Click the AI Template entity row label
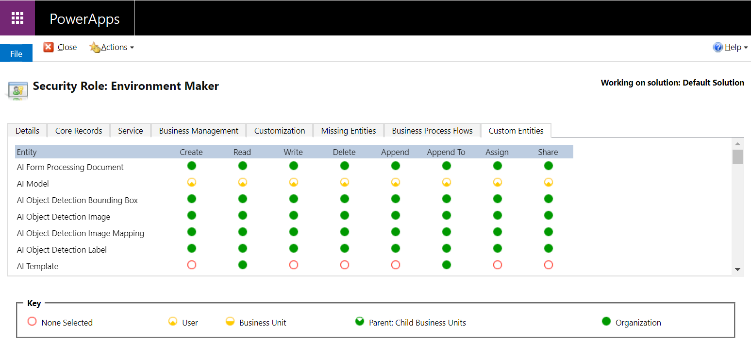 click(37, 266)
